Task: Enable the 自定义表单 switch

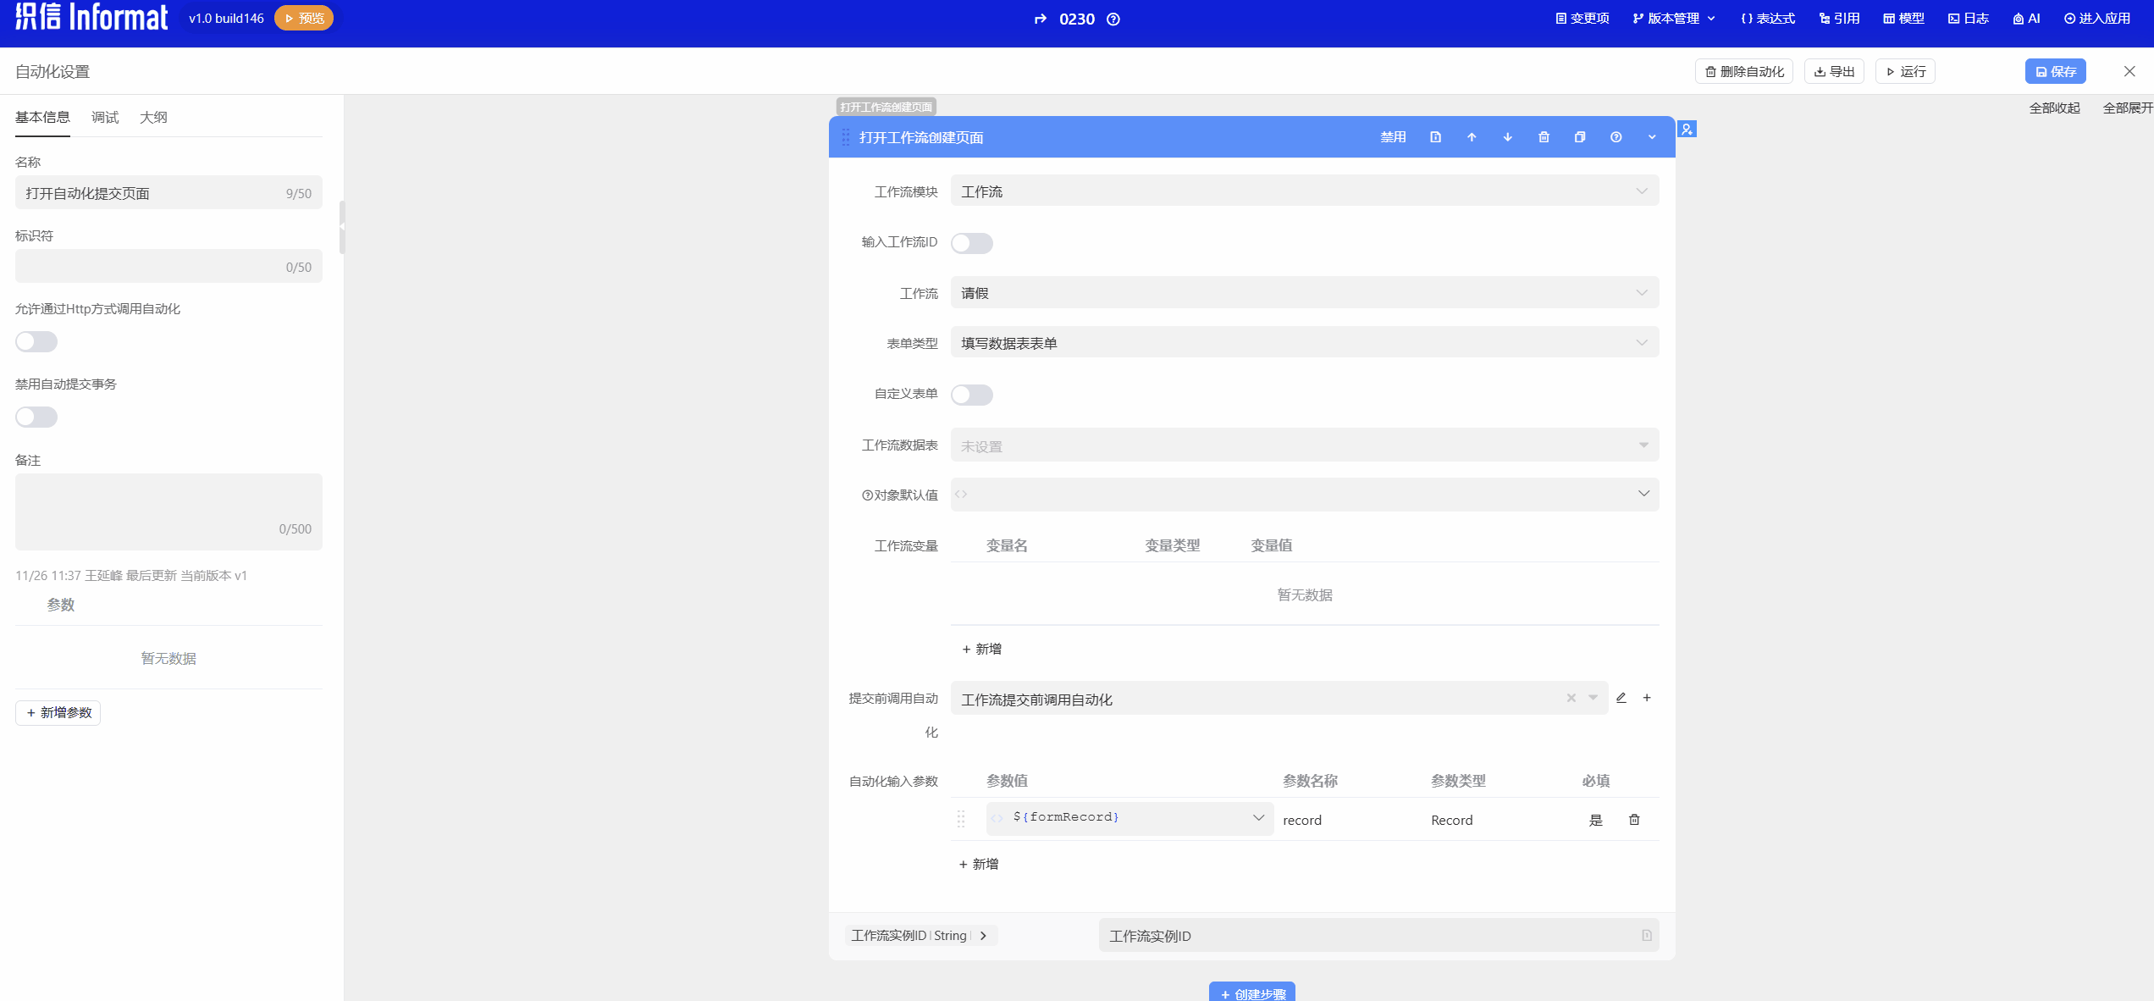Action: click(971, 395)
